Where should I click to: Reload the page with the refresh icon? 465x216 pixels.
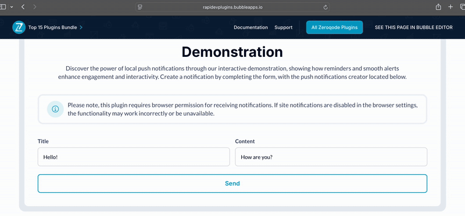[x=325, y=7]
